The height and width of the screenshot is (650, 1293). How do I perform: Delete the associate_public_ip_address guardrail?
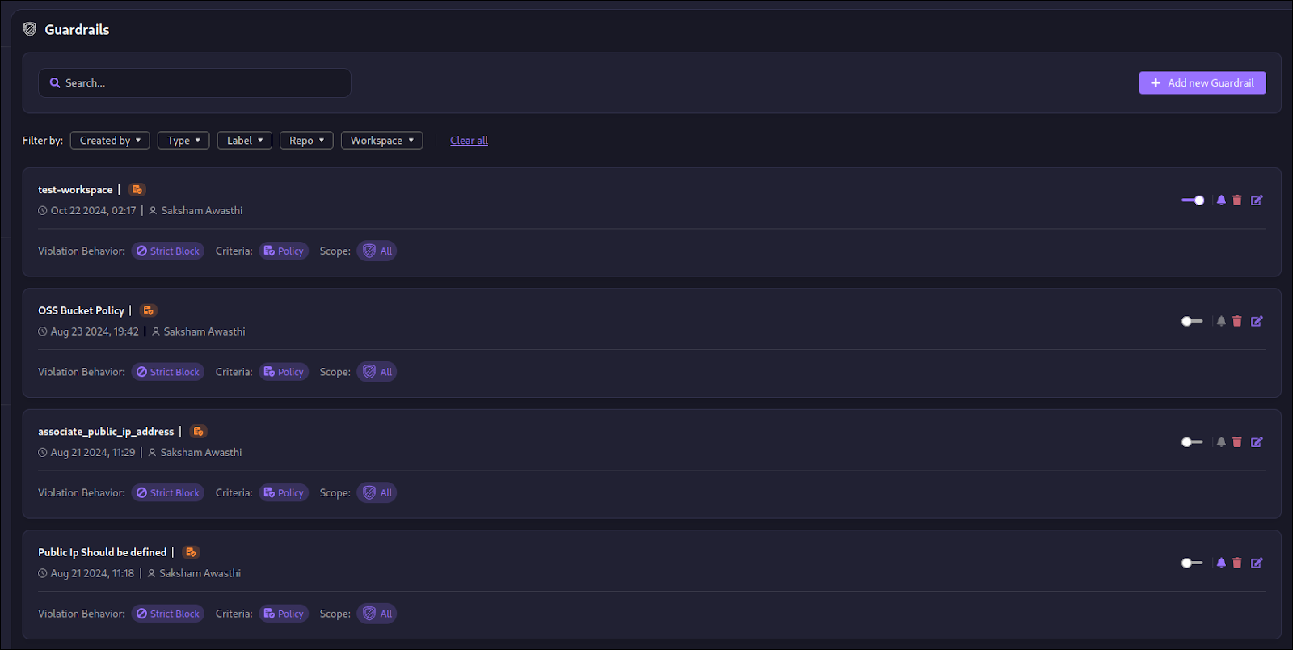(1237, 442)
